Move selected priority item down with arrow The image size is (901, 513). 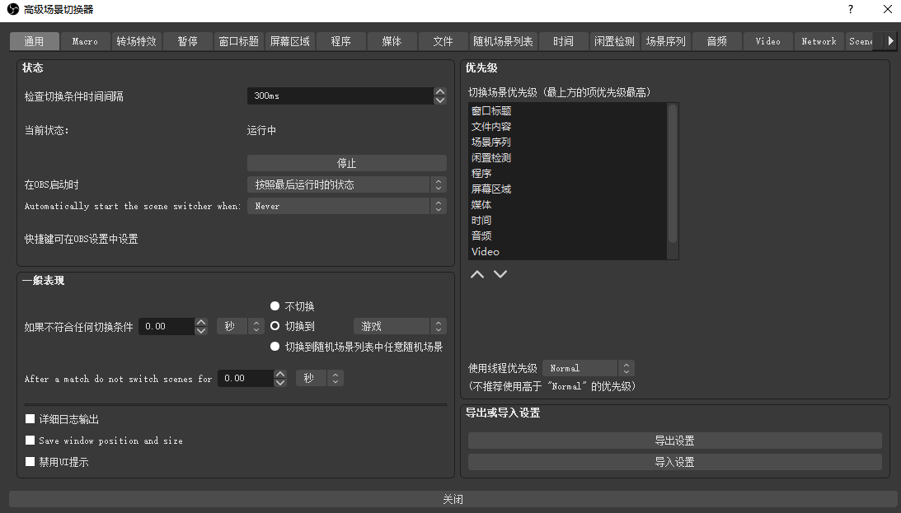500,274
